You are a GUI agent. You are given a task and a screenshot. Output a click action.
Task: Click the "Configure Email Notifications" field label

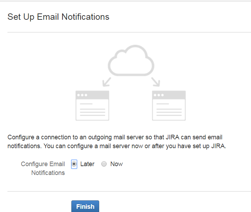[x=43, y=168]
